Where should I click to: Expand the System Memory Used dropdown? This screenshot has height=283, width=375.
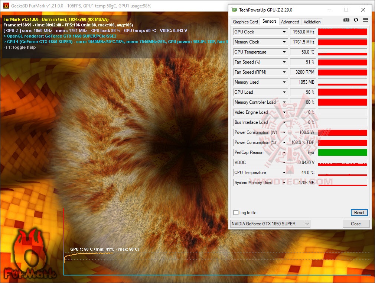click(x=284, y=183)
